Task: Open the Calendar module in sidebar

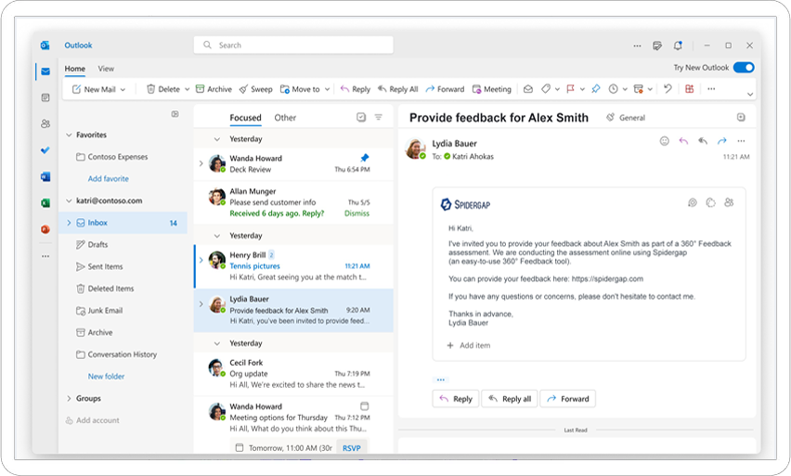Action: (45, 97)
